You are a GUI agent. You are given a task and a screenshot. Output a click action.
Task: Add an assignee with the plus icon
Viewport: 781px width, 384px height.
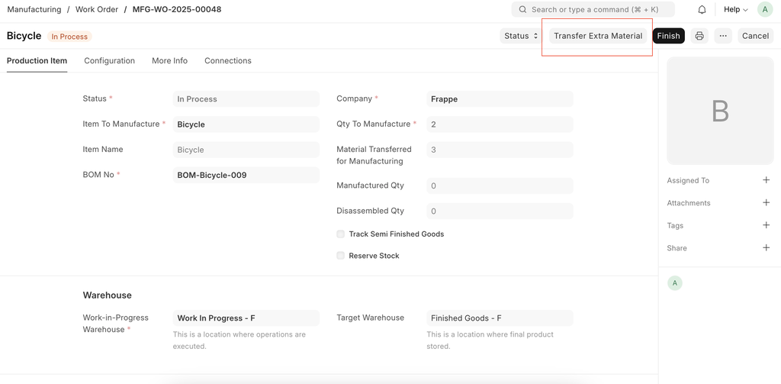pos(766,180)
